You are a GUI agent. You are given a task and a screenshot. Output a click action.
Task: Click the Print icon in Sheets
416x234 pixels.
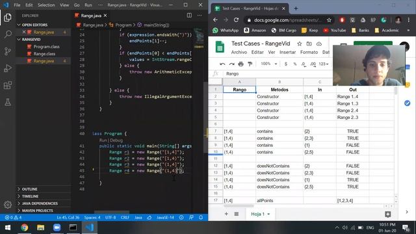click(240, 64)
